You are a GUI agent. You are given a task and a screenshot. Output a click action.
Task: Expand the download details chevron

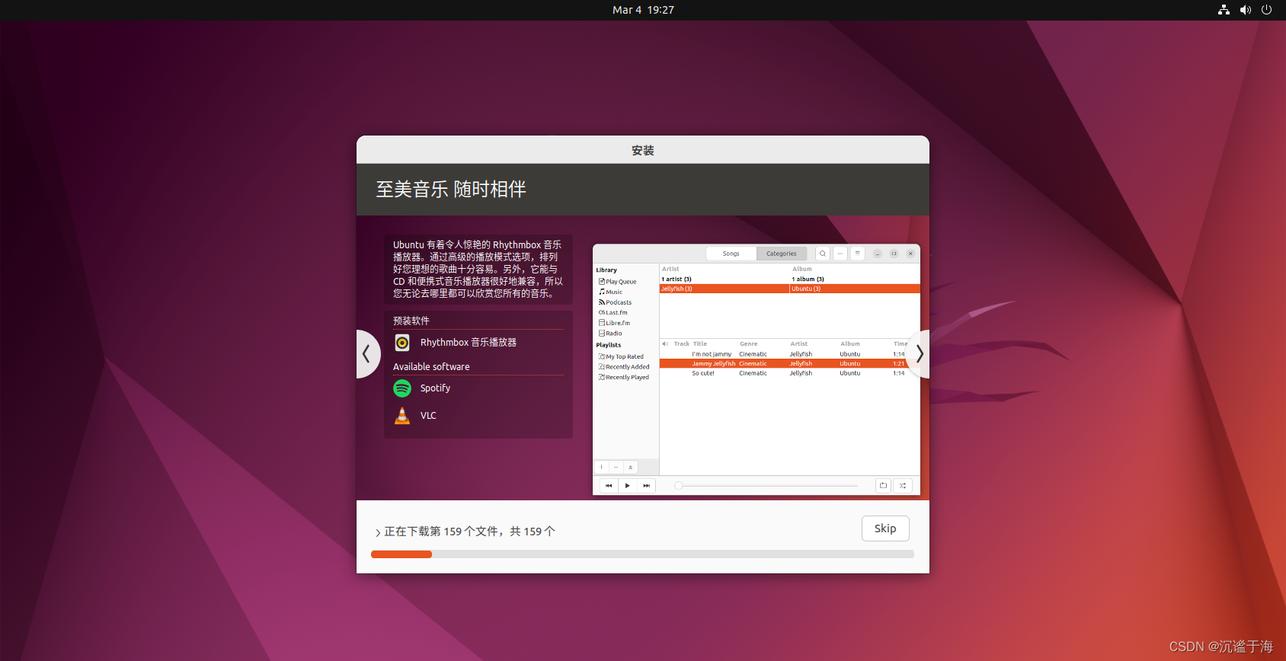(378, 532)
